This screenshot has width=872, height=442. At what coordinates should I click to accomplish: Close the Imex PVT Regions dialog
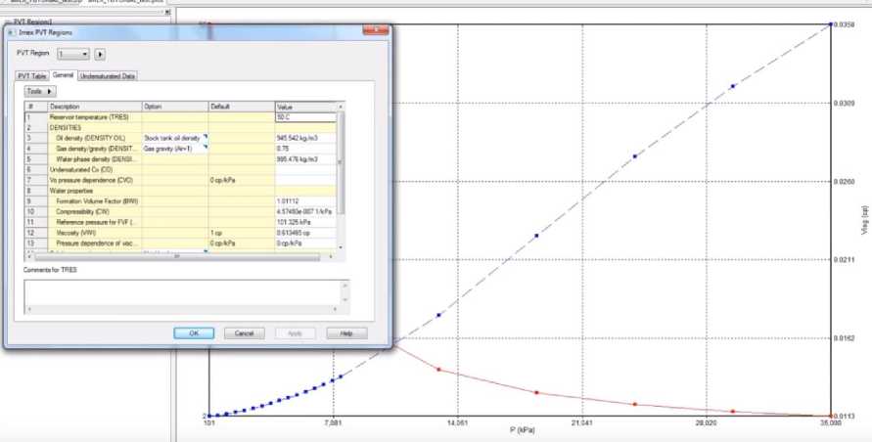pos(376,30)
